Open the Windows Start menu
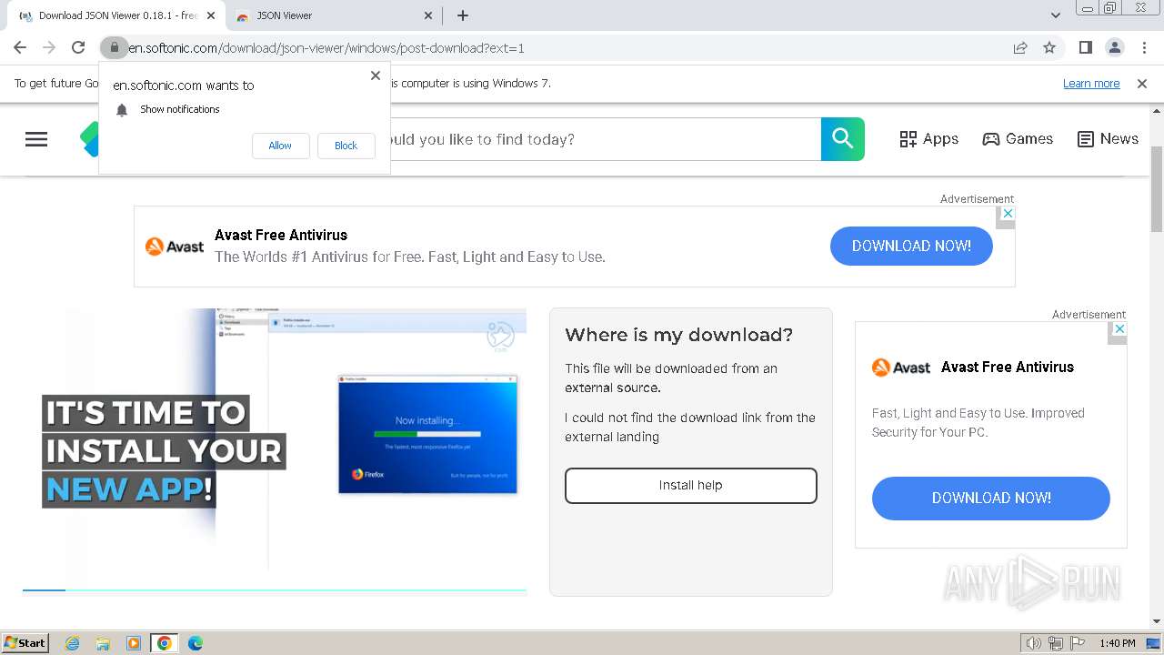The width and height of the screenshot is (1164, 655). [25, 643]
